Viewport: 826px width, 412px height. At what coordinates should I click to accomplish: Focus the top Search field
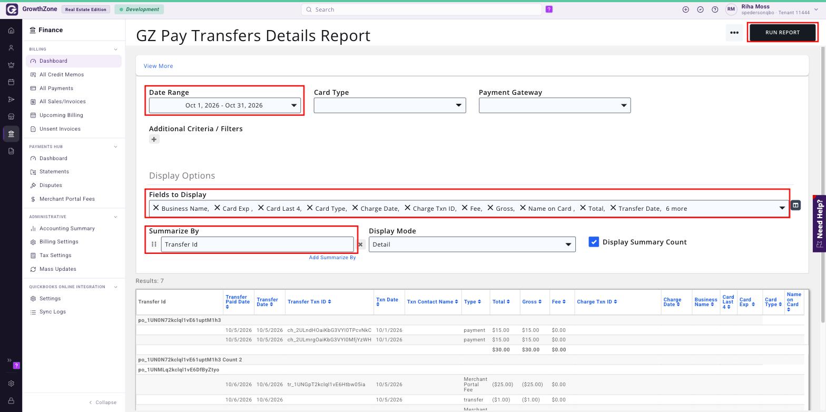tap(421, 9)
